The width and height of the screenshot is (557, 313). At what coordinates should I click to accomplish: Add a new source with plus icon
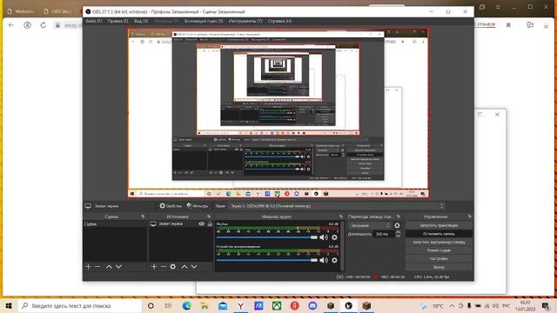tap(154, 267)
